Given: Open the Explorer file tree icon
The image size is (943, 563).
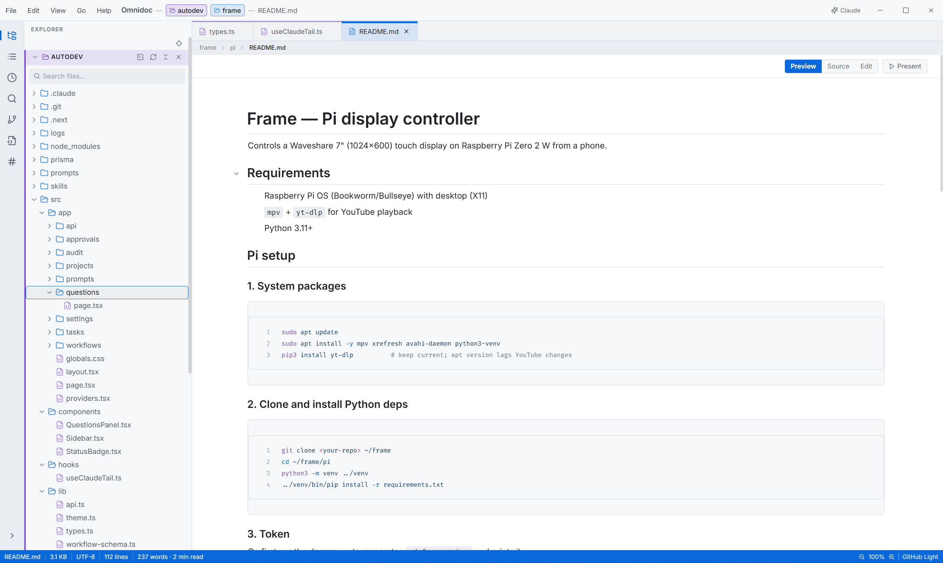Looking at the screenshot, I should [x=12, y=36].
